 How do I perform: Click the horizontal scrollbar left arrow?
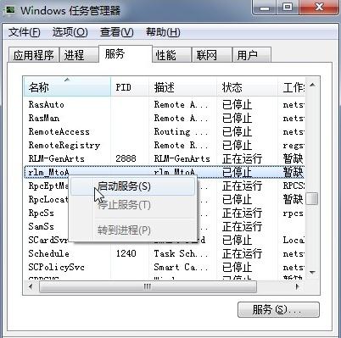(31, 286)
